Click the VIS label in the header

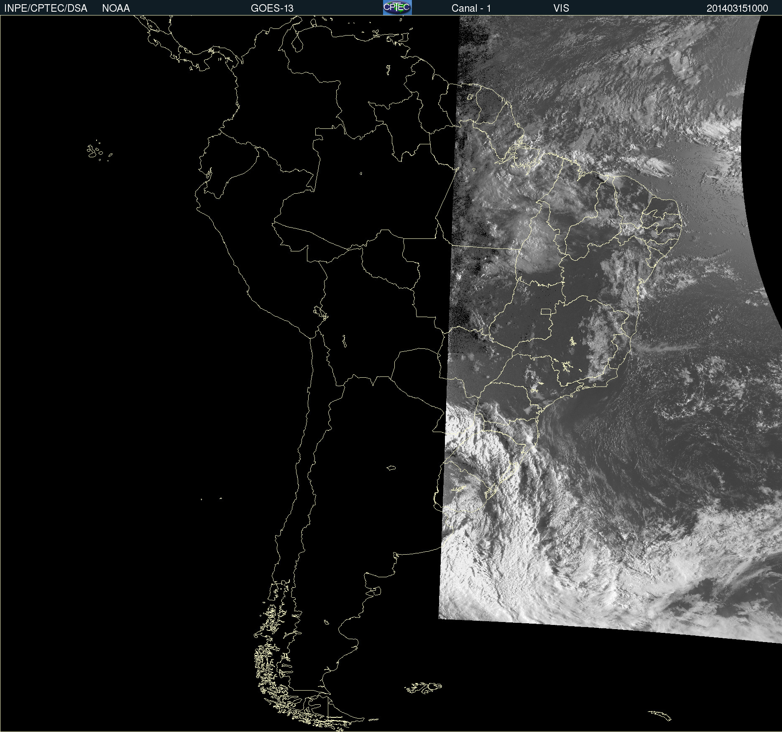pyautogui.click(x=561, y=8)
